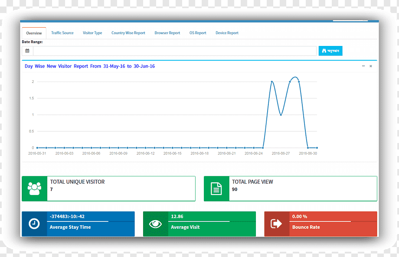The image size is (399, 257).
Task: Switch to the Traffic Source tab
Action: [x=62, y=33]
